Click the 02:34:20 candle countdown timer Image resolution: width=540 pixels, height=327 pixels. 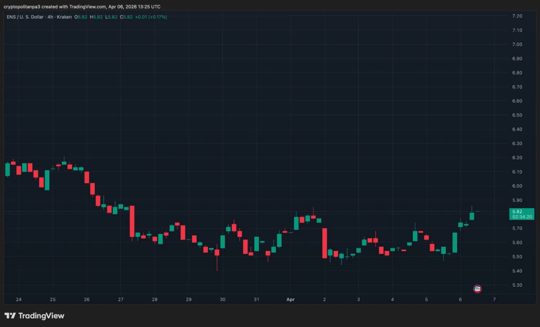coord(523,217)
